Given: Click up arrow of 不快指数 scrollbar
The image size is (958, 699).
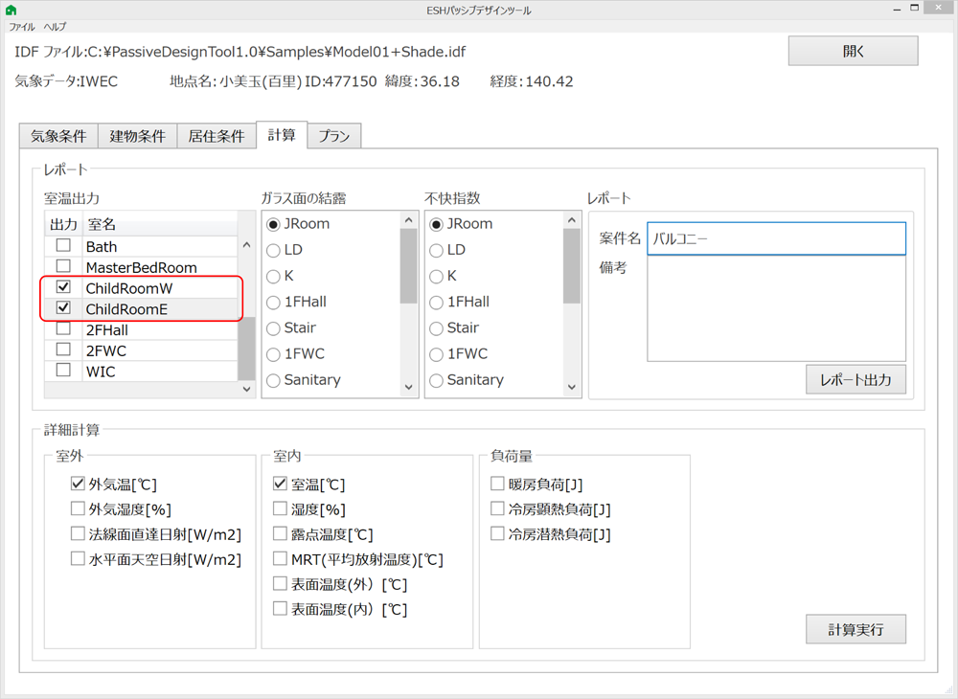Looking at the screenshot, I should pos(572,220).
